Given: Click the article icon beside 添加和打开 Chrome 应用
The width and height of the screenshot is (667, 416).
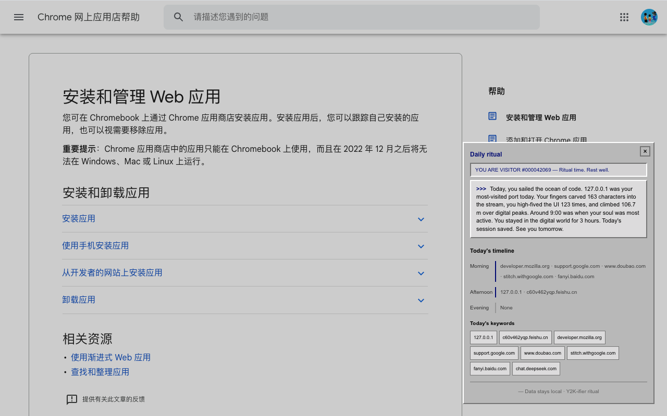Looking at the screenshot, I should click(492, 138).
